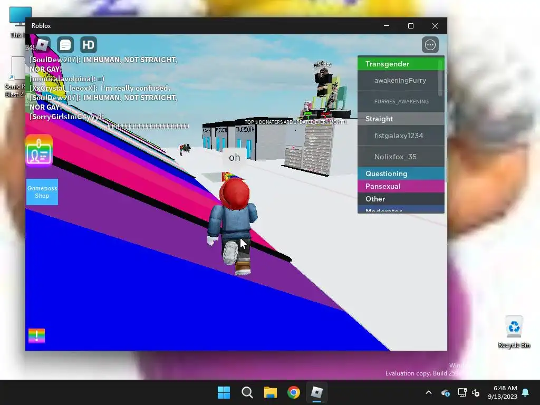Click the red-haired player avatar
The height and width of the screenshot is (405, 540).
tap(233, 226)
